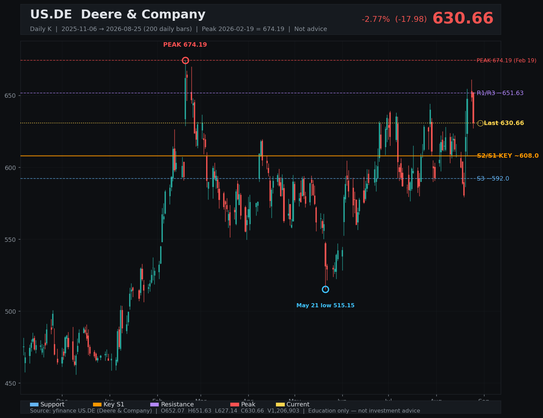Click the yellow Last price circle marker

coord(480,123)
